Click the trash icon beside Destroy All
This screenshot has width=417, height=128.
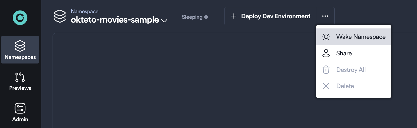pyautogui.click(x=326, y=70)
